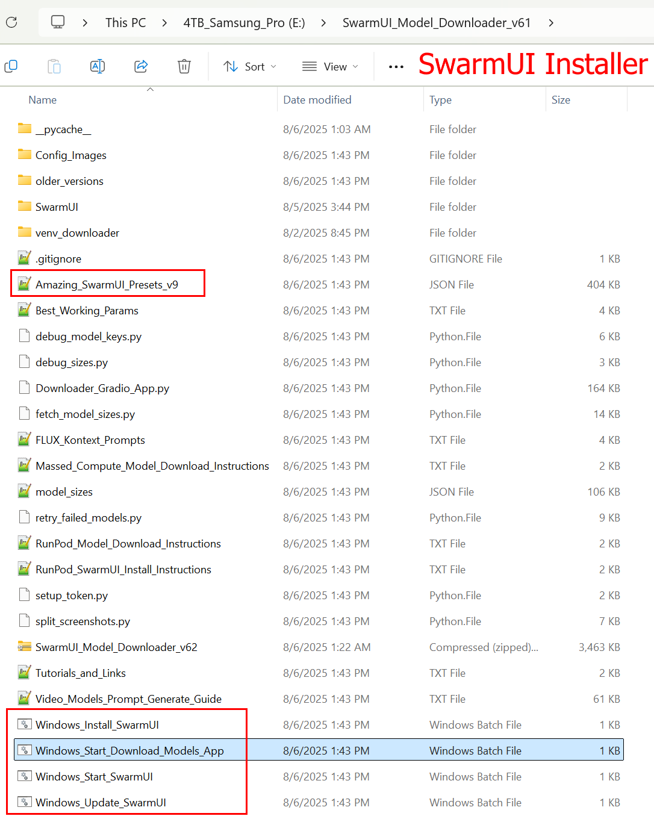Open the See more (three dots) menu

click(396, 66)
